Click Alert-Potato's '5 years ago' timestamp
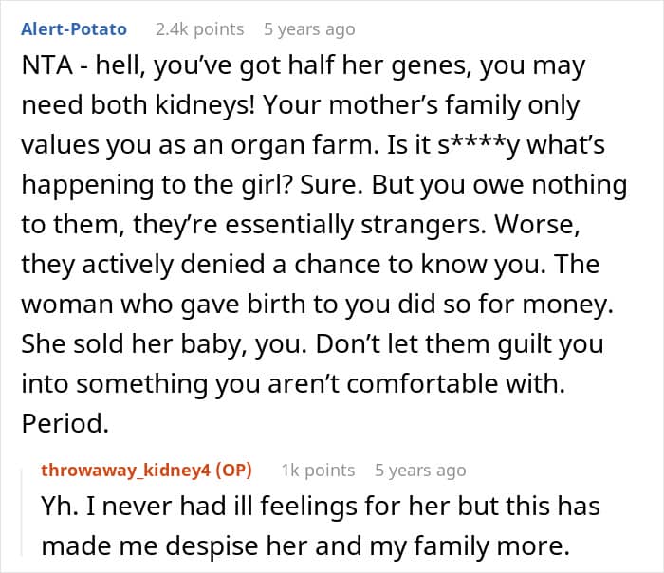Image resolution: width=664 pixels, height=573 pixels. (x=309, y=29)
